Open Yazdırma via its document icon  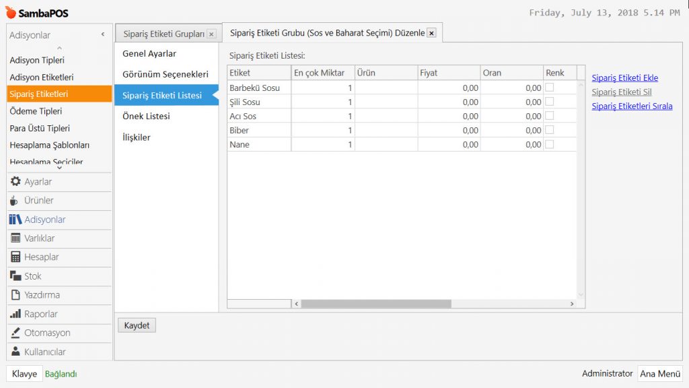pos(15,295)
